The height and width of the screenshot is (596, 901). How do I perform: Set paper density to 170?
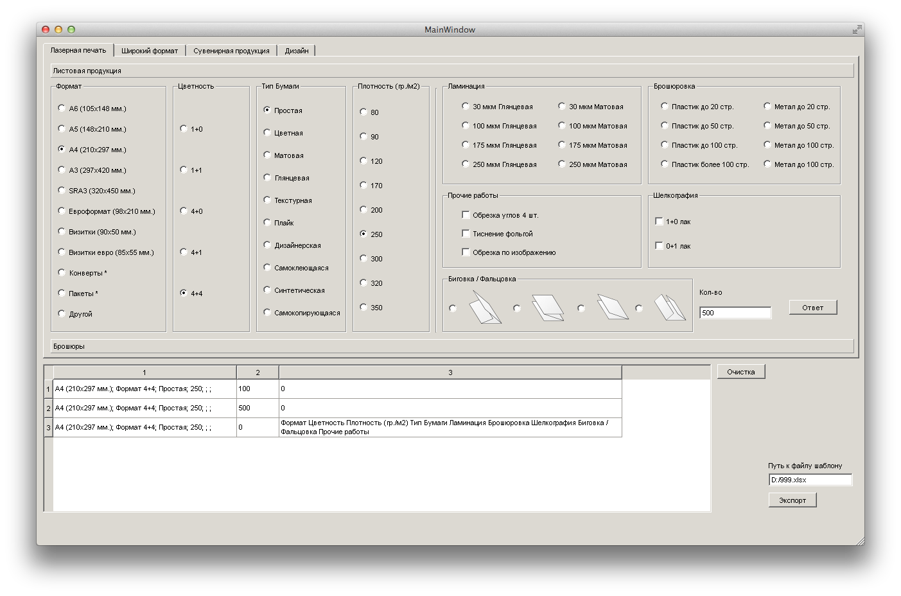tap(371, 186)
